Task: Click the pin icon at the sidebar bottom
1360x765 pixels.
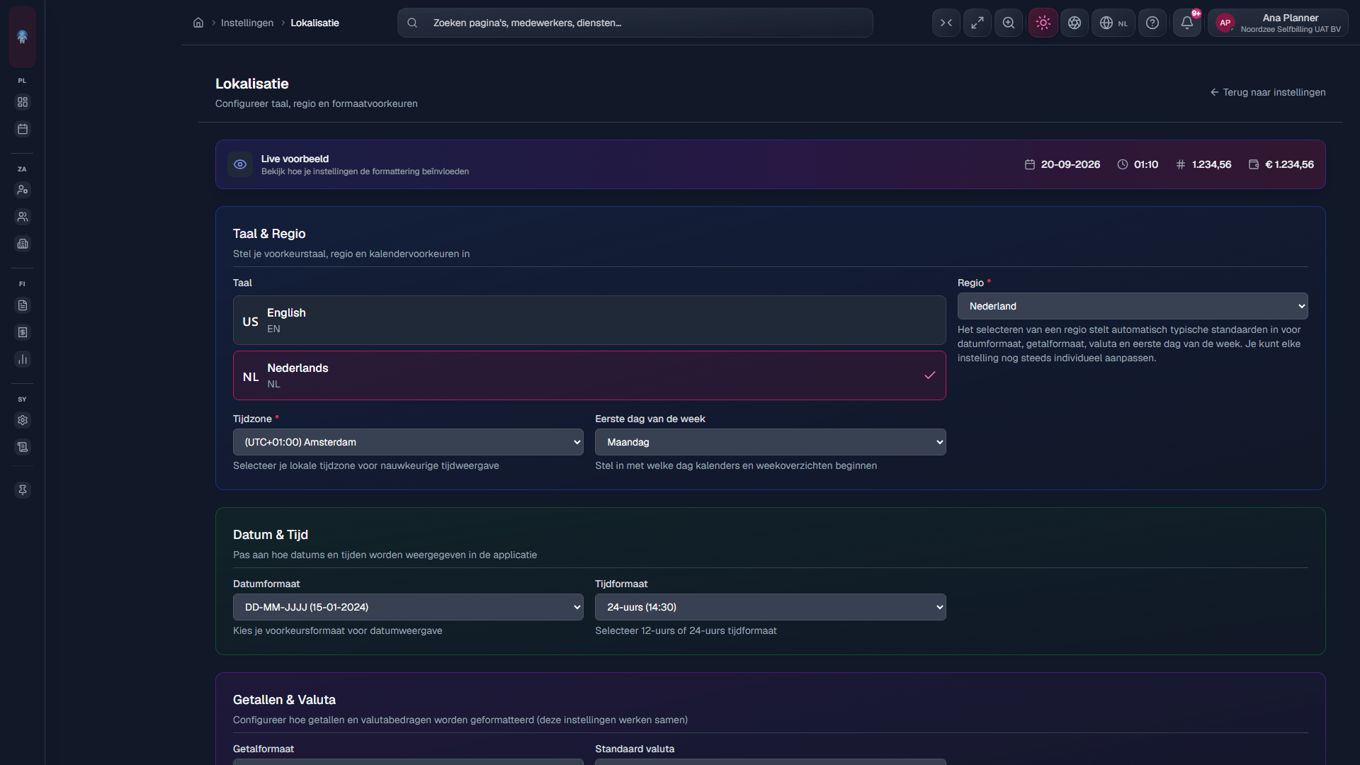Action: pos(23,490)
